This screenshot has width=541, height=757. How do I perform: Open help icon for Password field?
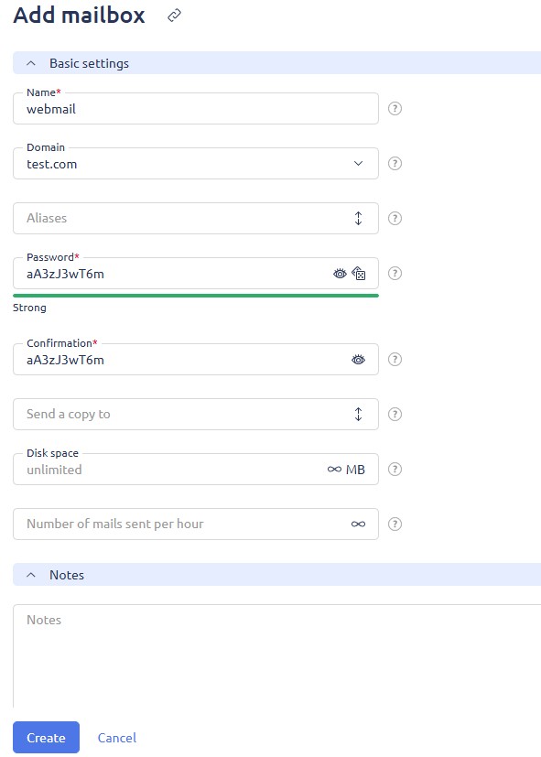click(x=395, y=274)
